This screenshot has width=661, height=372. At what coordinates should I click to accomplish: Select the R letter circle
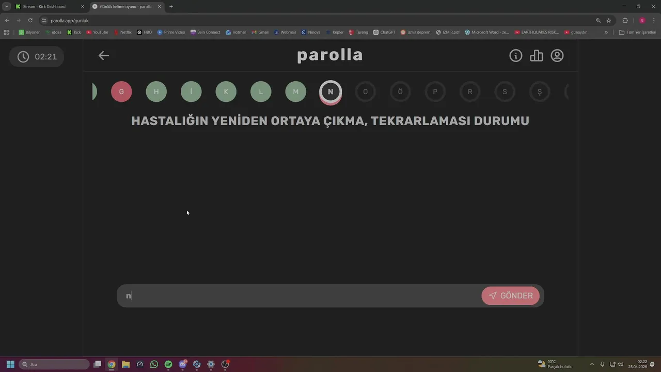[470, 92]
